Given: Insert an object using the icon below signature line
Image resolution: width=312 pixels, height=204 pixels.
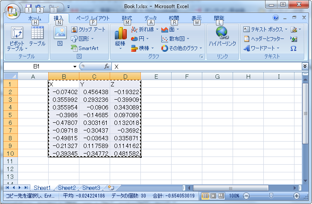Looking at the screenshot, I should [294, 39].
